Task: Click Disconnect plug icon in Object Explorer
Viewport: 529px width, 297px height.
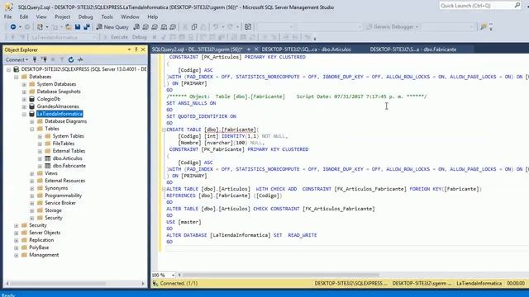Action: tap(44, 59)
